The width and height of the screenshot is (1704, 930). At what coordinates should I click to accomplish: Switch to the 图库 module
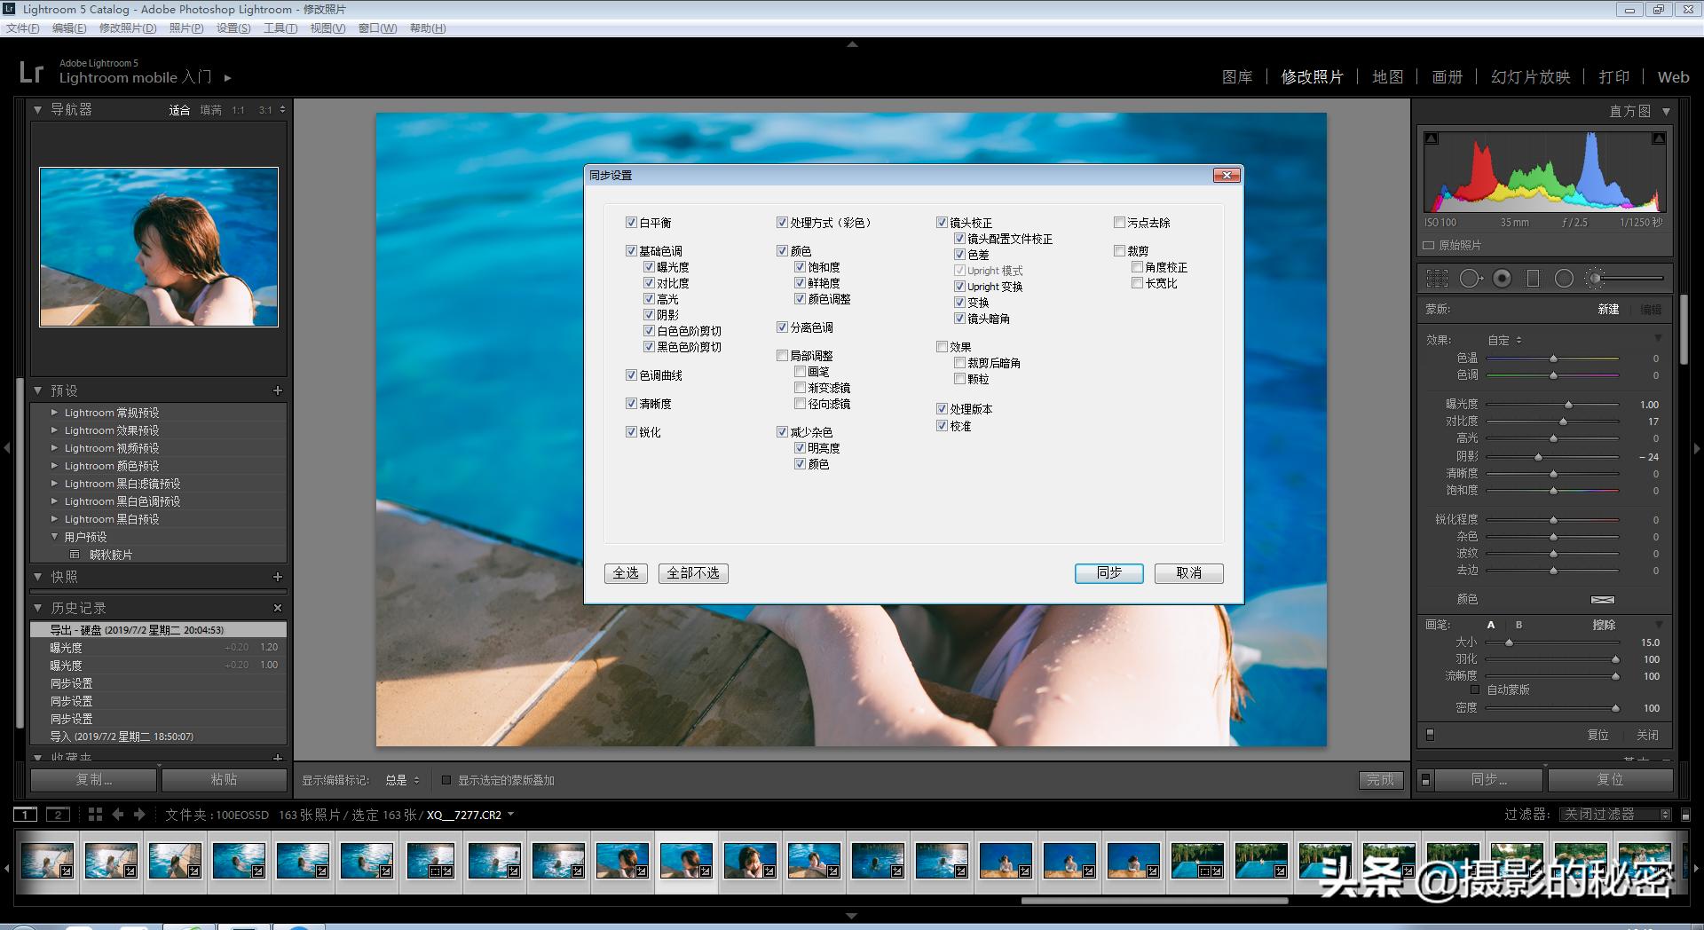click(1236, 77)
